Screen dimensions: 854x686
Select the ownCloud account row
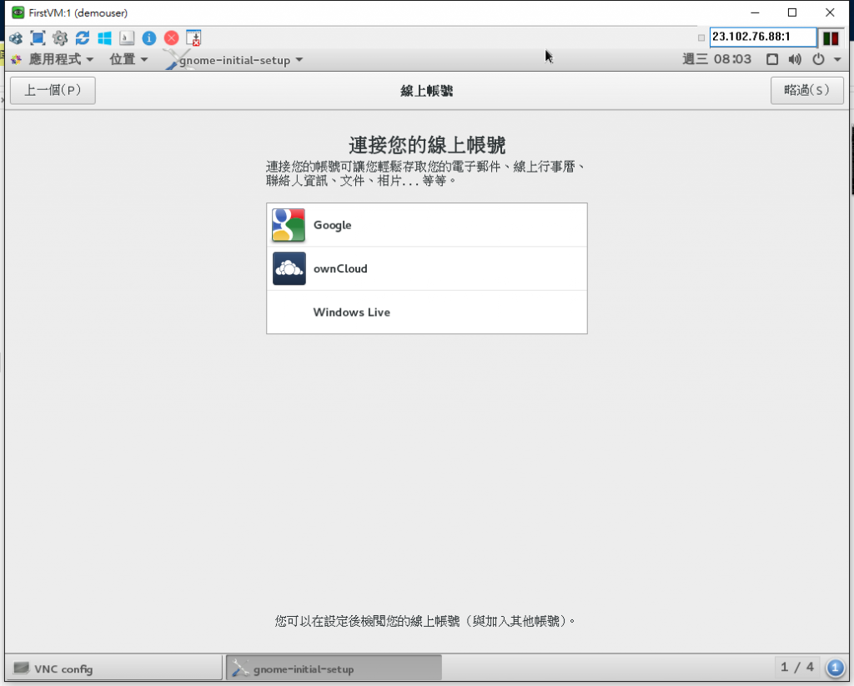point(426,268)
